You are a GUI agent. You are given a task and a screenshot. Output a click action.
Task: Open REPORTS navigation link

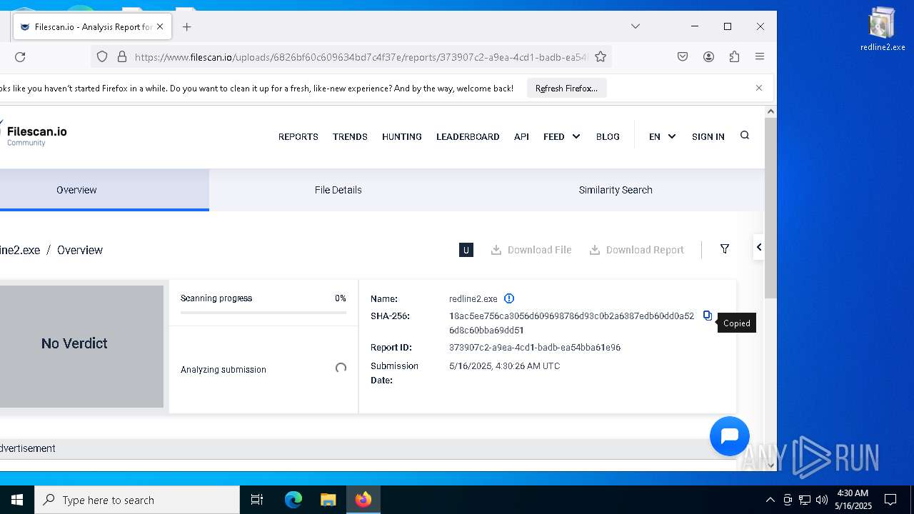pyautogui.click(x=298, y=136)
